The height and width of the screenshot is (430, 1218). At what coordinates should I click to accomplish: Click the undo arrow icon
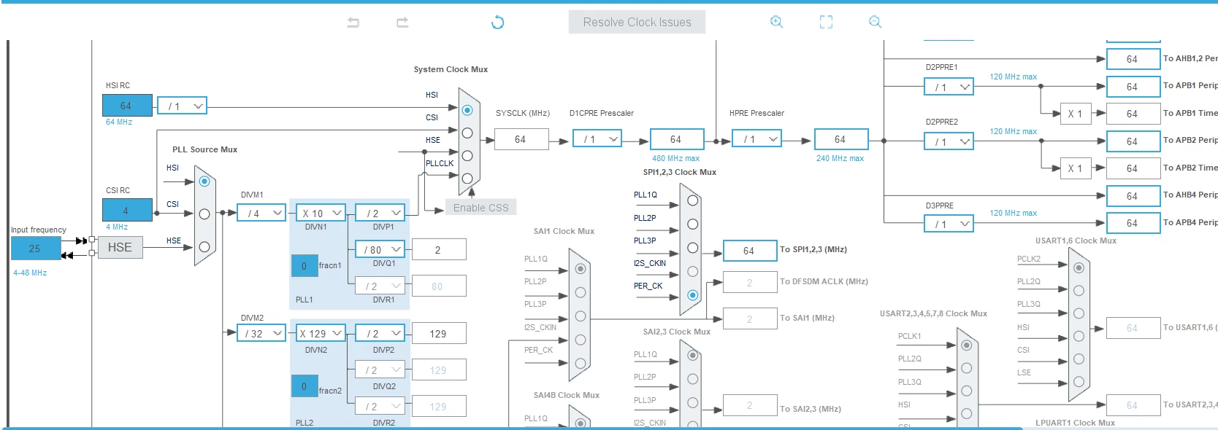(x=353, y=23)
